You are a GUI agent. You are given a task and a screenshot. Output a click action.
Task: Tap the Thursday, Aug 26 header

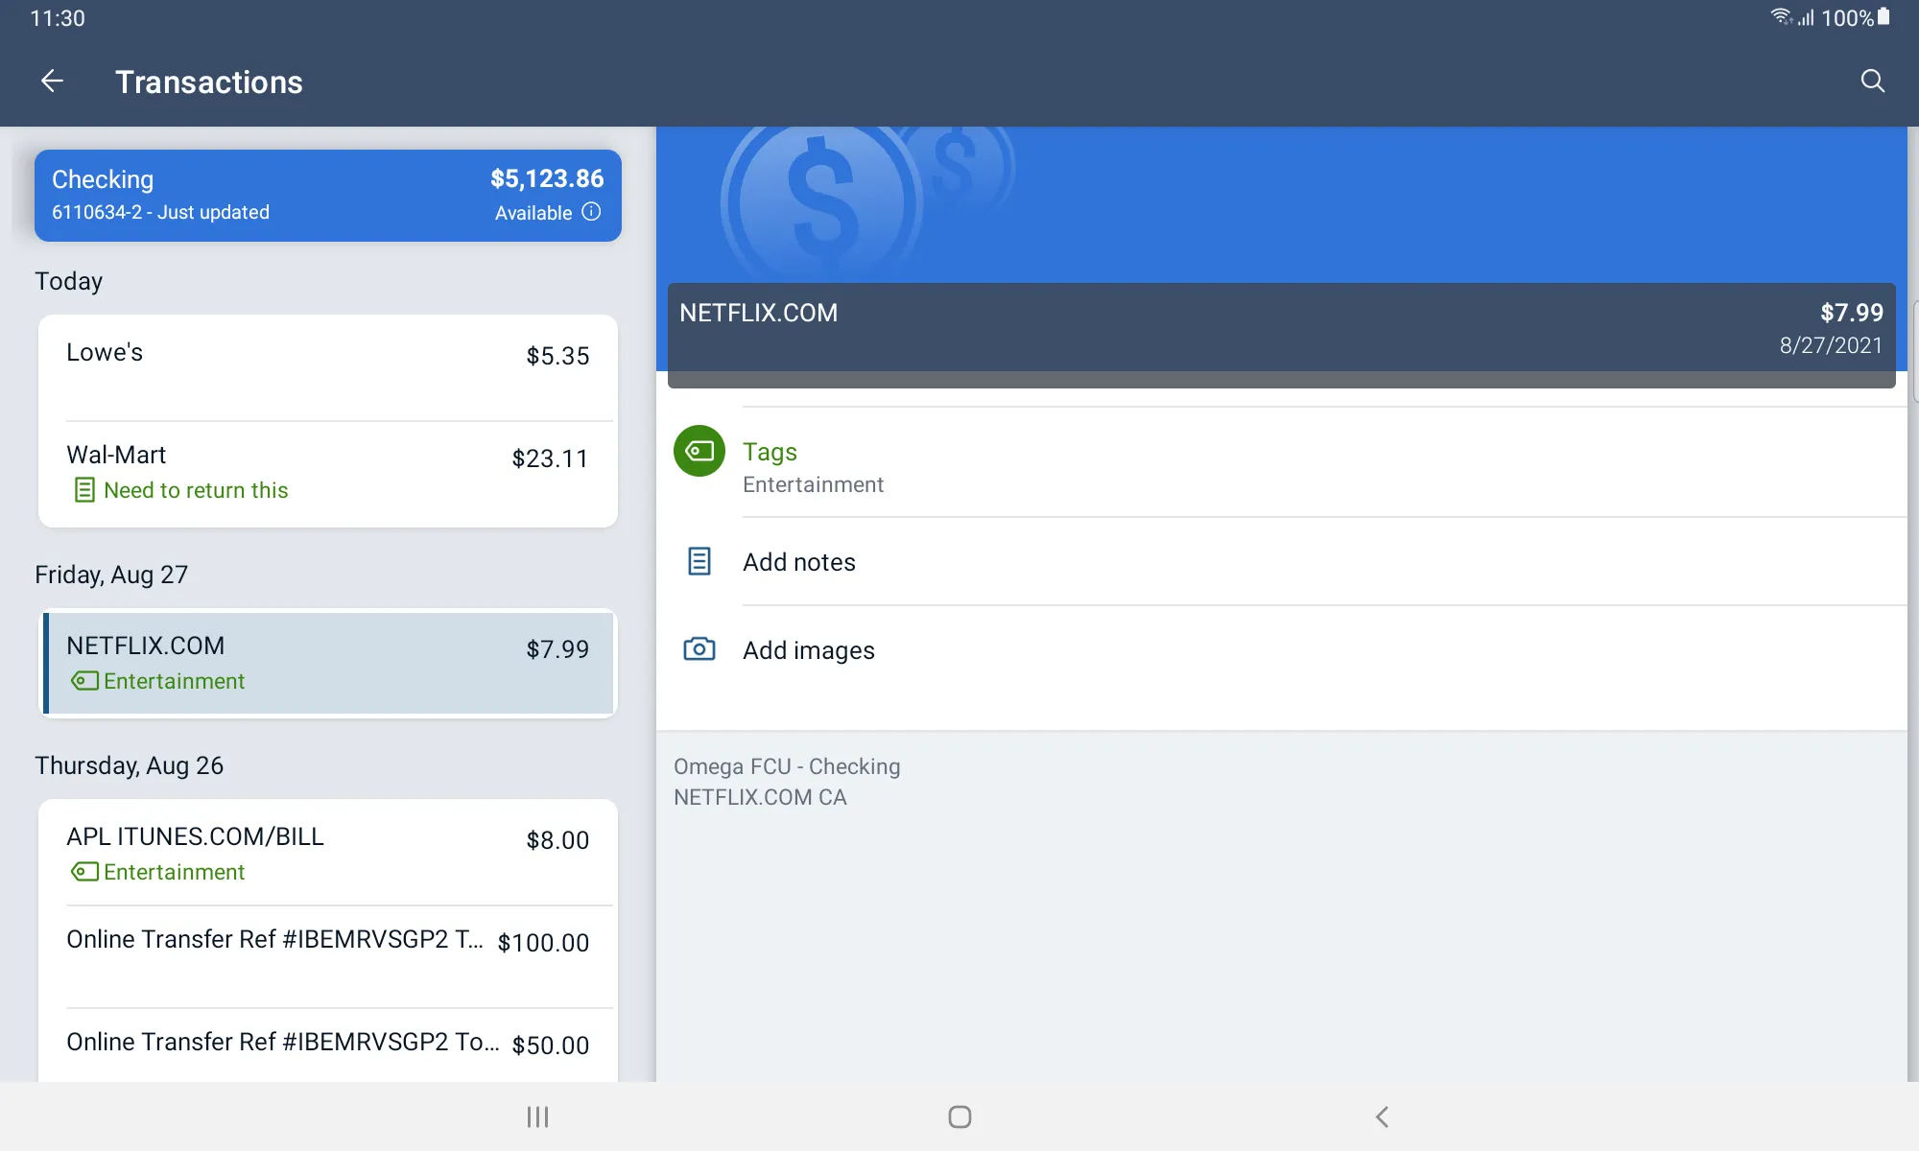pos(129,765)
